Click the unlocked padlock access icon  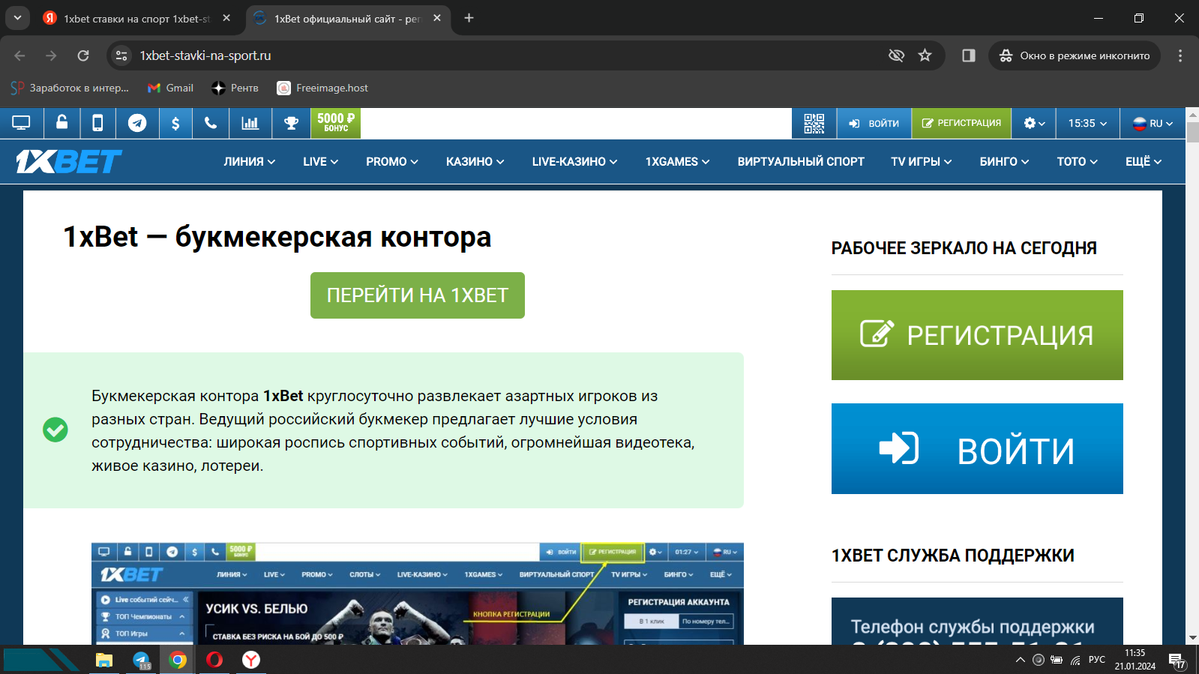pos(62,123)
